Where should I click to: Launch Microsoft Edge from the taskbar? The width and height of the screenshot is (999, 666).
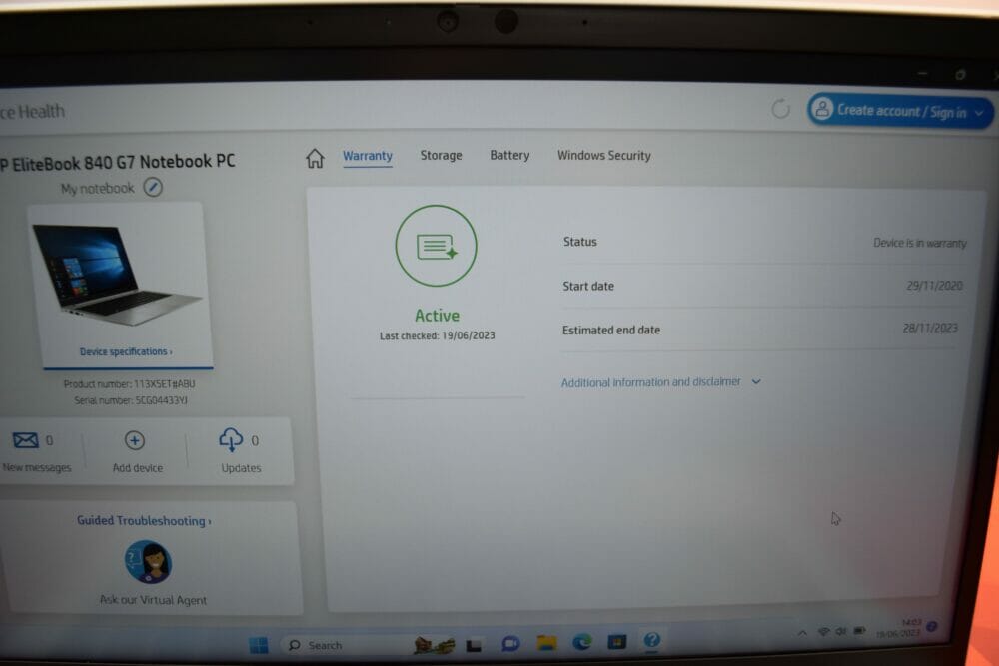(x=581, y=642)
